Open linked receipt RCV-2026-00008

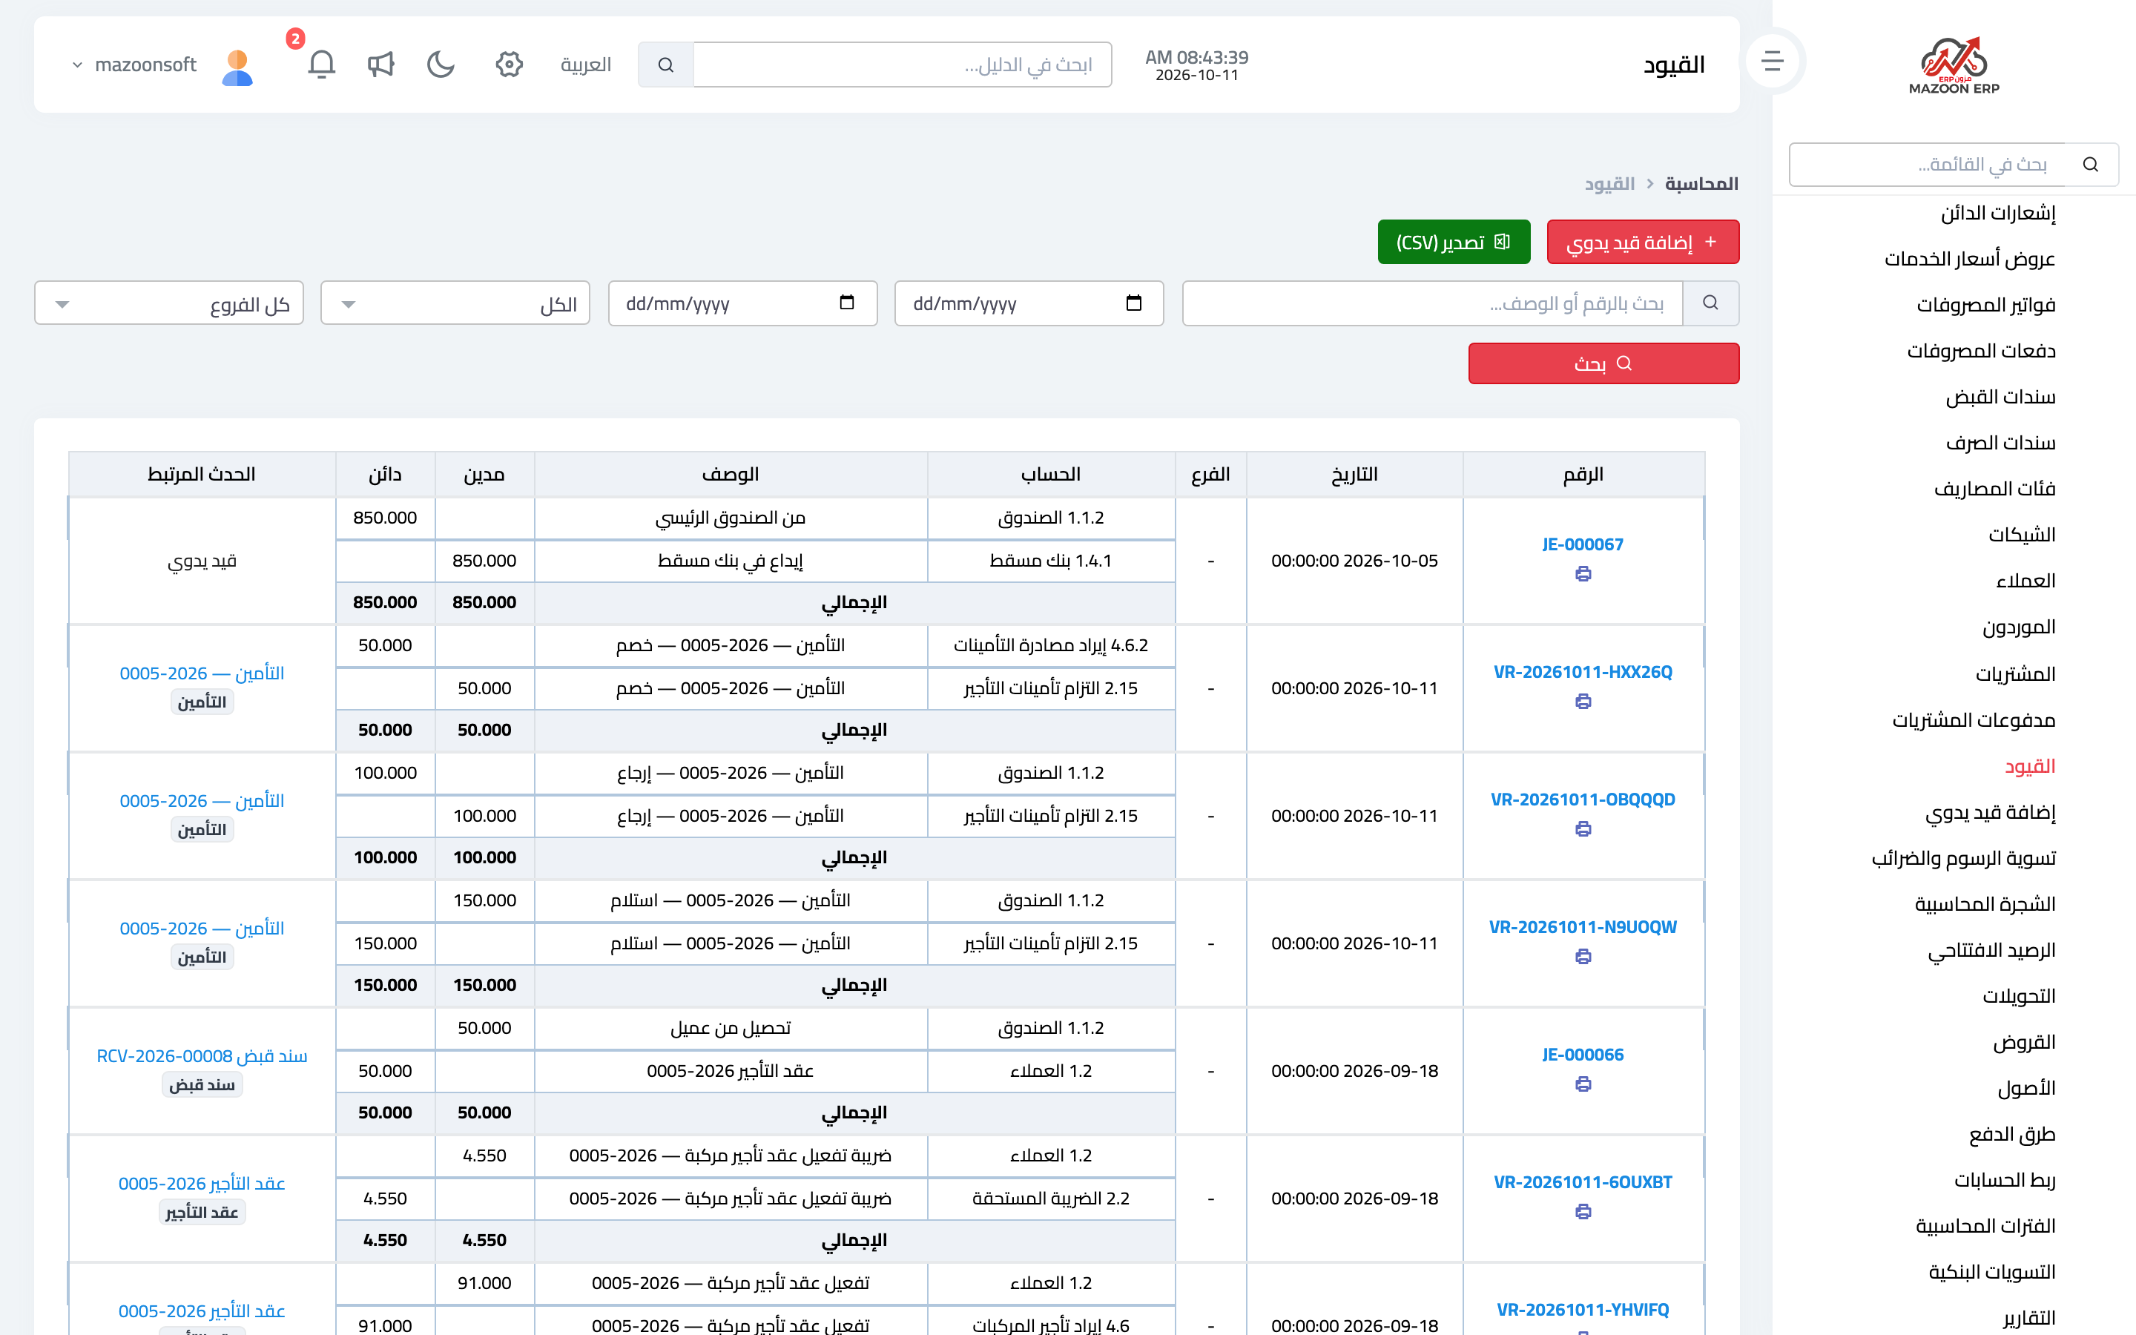point(201,1056)
